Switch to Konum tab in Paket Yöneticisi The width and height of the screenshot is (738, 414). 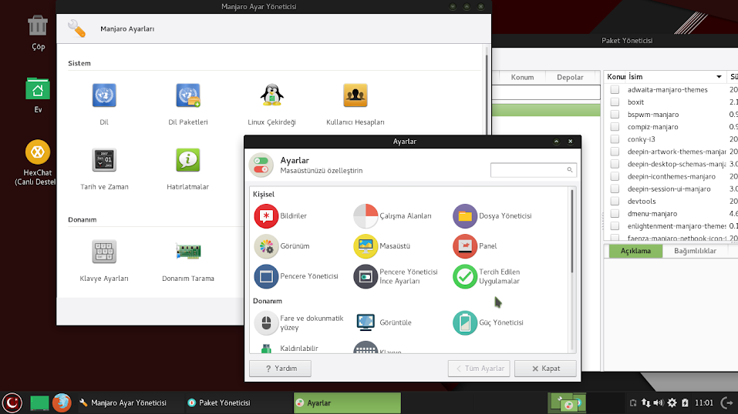522,77
